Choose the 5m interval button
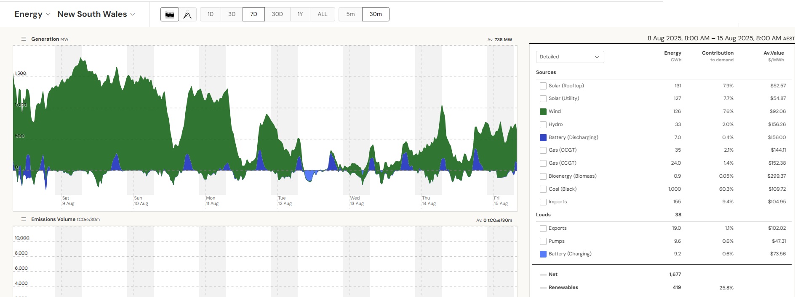The image size is (795, 297). coord(350,14)
